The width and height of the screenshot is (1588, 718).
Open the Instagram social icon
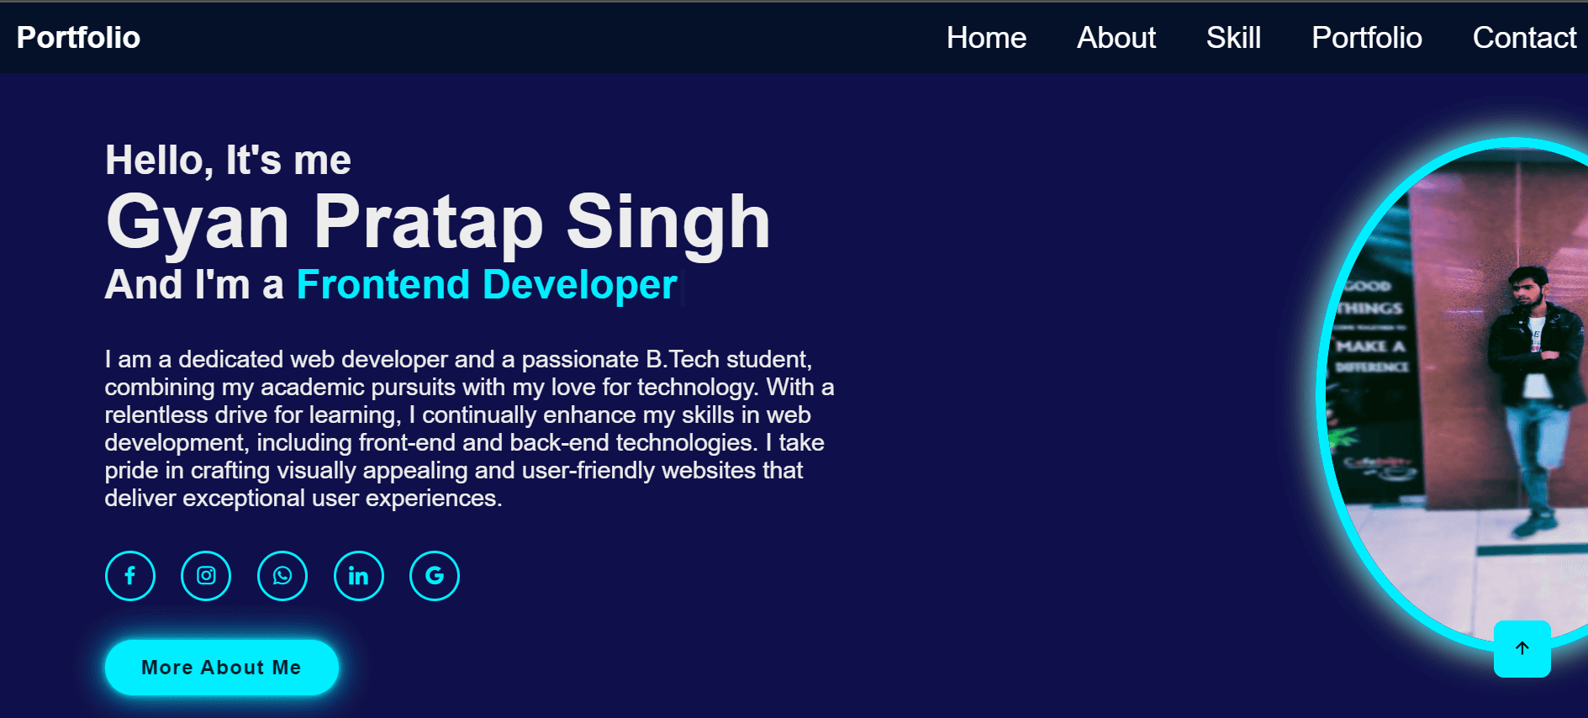(x=206, y=576)
